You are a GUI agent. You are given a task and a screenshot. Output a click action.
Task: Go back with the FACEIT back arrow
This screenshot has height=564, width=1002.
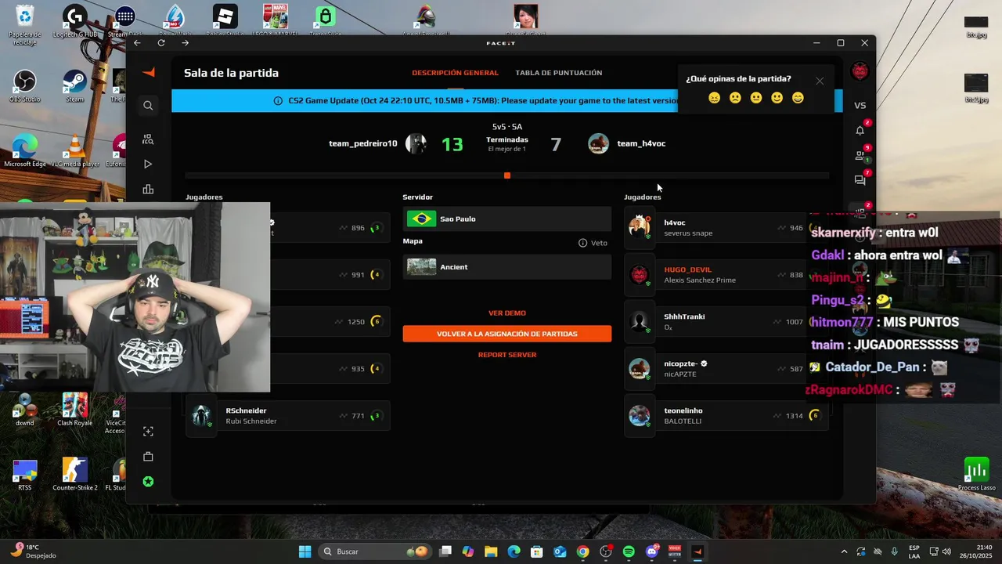[138, 43]
